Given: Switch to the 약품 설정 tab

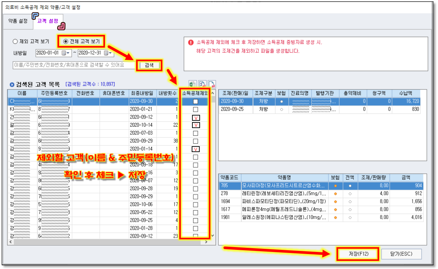Looking at the screenshot, I should click(17, 21).
